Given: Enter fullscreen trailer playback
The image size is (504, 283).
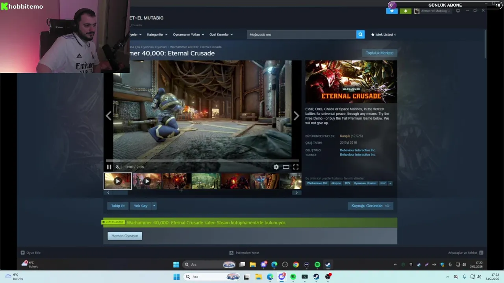Looking at the screenshot, I should (296, 167).
